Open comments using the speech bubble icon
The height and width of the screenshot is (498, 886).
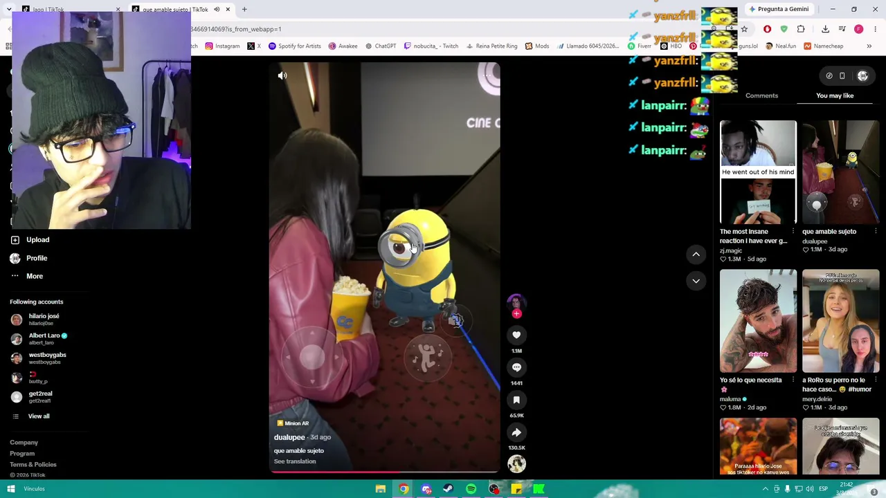tap(516, 367)
